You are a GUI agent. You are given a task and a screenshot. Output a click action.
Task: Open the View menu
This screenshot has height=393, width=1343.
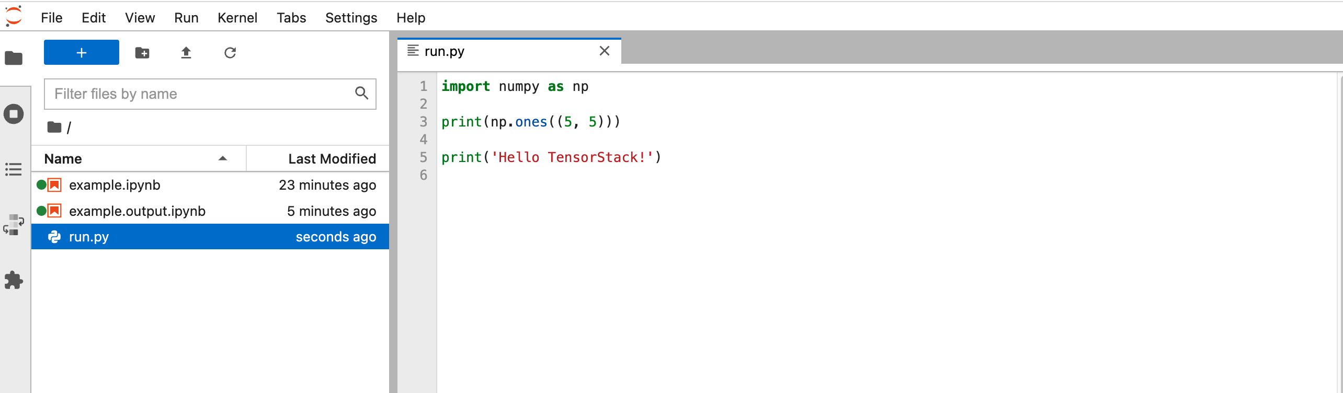click(140, 18)
